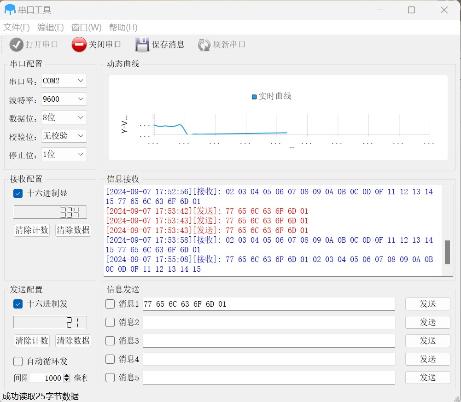Open the 校验位 无校验 dropdown

tap(64, 136)
